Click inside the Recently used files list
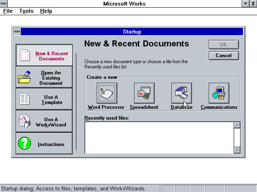Image resolution: width=257 pixels, height=192 pixels. coord(159,138)
